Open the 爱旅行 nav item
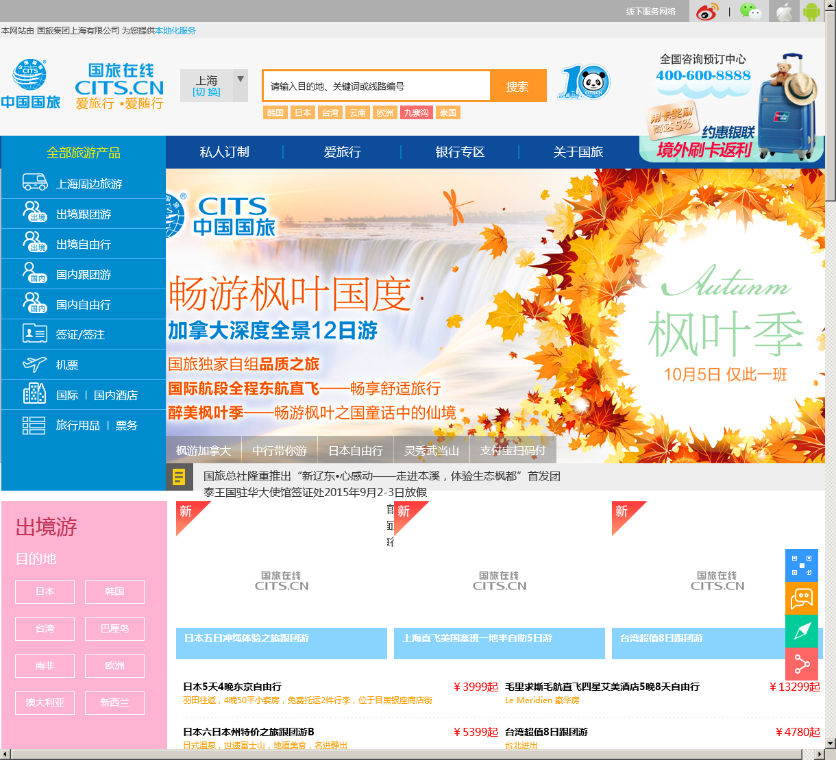The width and height of the screenshot is (836, 760). 343,152
